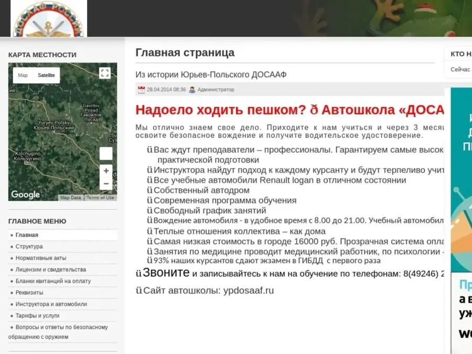Click the Главная страница heading
Image resolution: width=472 pixels, height=354 pixels.
point(185,52)
